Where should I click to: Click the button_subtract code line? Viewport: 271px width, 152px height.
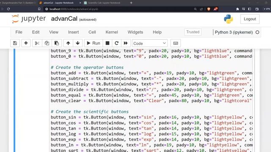[x=152, y=79]
